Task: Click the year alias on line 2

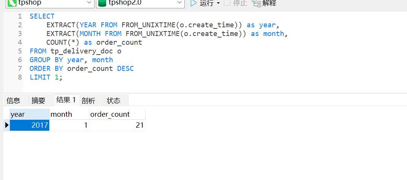Action: 267,25
